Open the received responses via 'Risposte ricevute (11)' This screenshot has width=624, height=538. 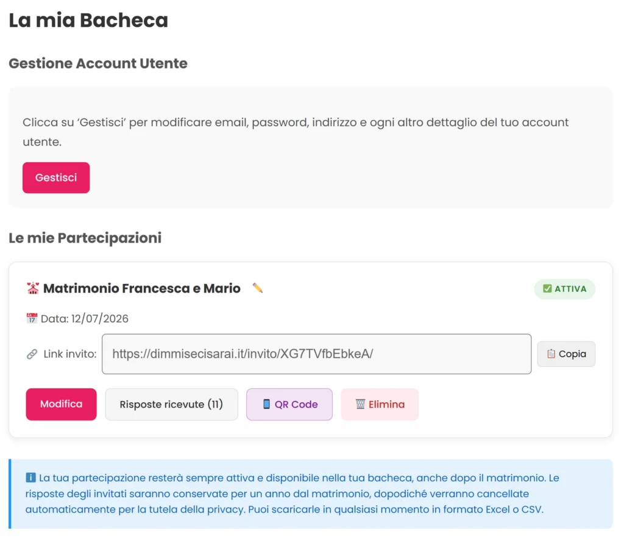click(x=171, y=404)
